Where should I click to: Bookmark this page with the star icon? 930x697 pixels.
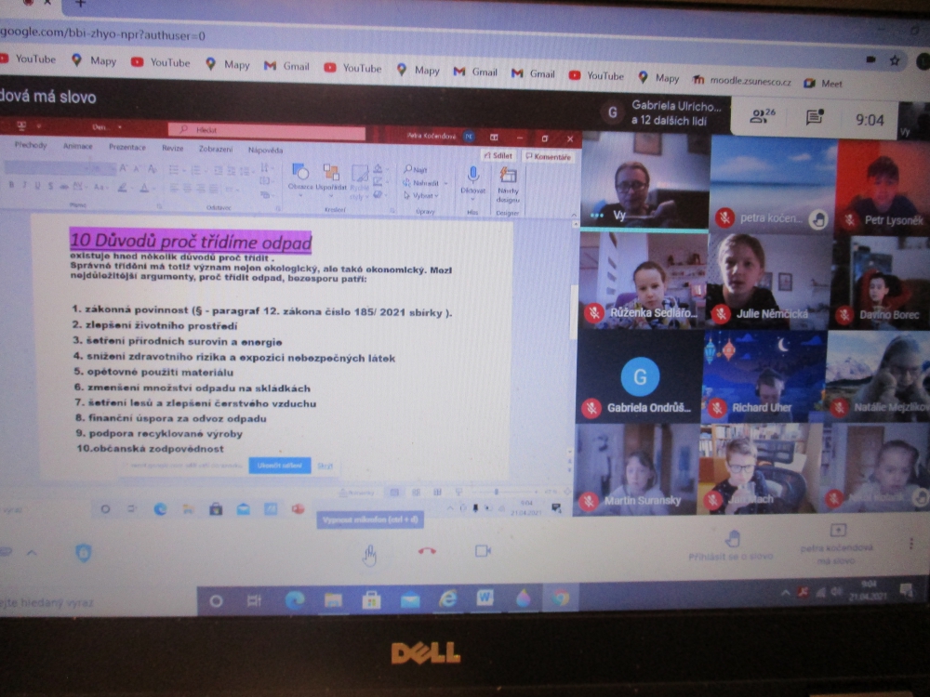coord(895,59)
